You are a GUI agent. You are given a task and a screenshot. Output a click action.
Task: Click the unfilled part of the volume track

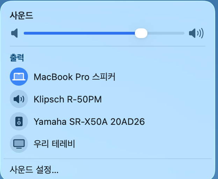[166, 33]
